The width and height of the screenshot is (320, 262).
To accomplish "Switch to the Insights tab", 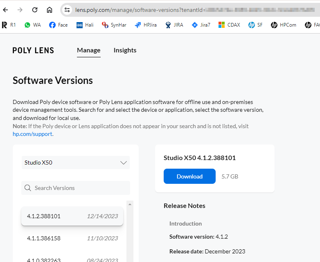I will coord(125,50).
